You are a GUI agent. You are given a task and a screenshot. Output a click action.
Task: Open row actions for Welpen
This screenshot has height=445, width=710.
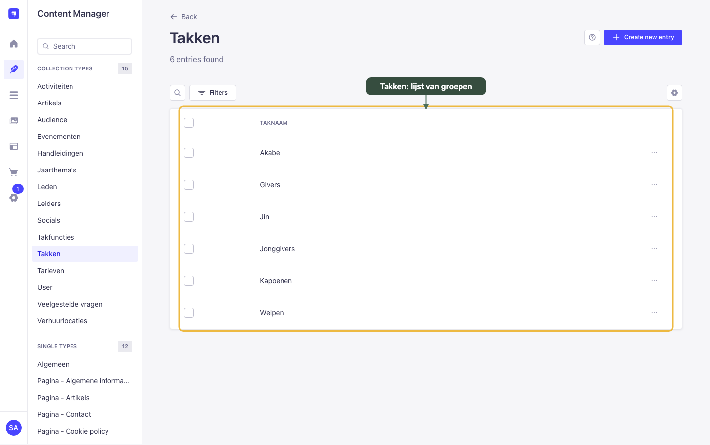pyautogui.click(x=654, y=313)
